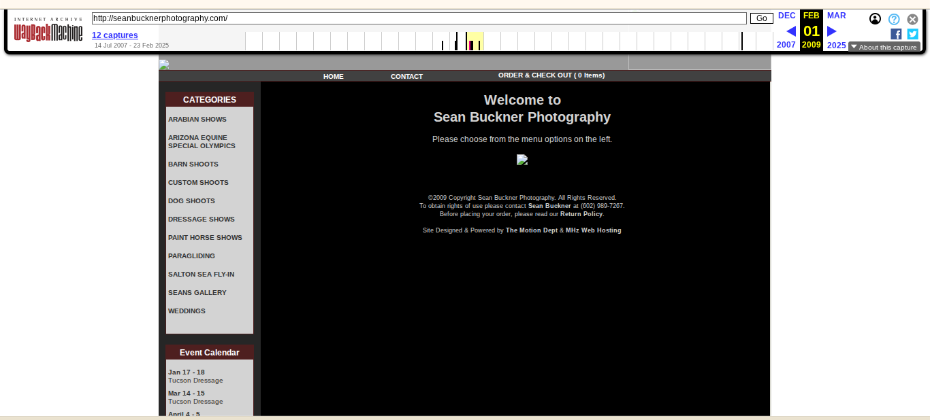Share capture on Twitter
Viewport: 930px width, 420px height.
pos(912,34)
